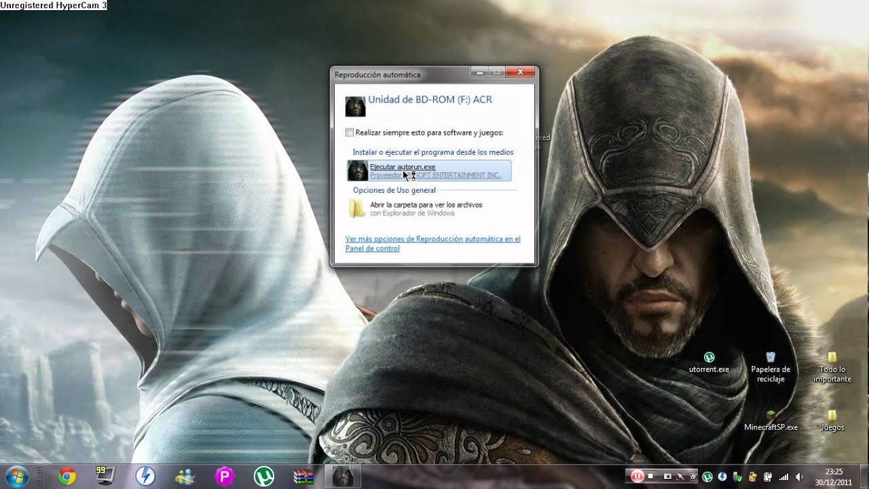Open uTorrent system tray icon

tap(707, 477)
